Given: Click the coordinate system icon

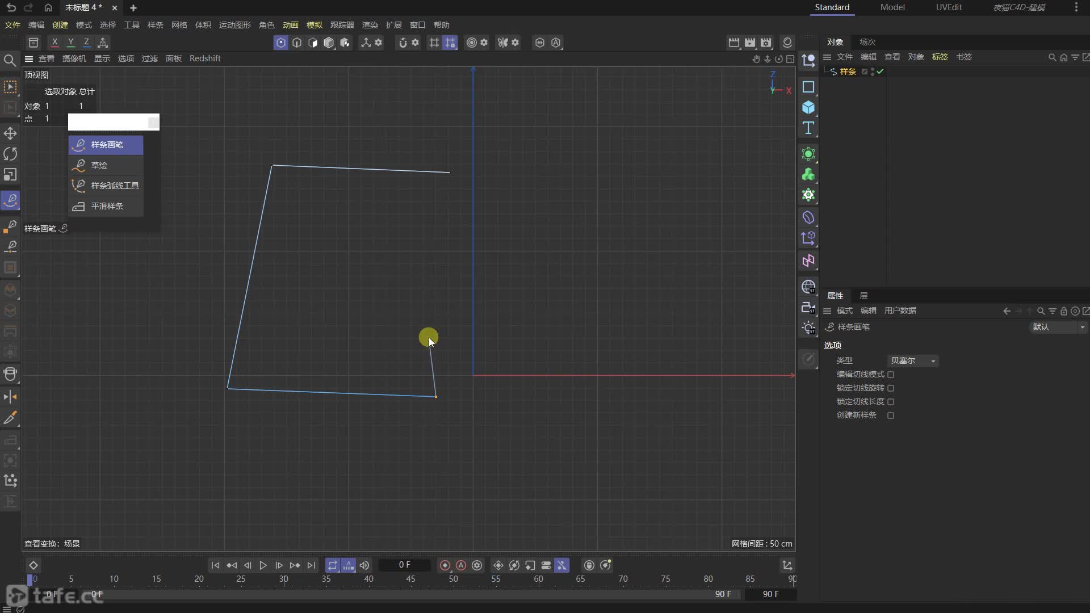Looking at the screenshot, I should coord(103,43).
